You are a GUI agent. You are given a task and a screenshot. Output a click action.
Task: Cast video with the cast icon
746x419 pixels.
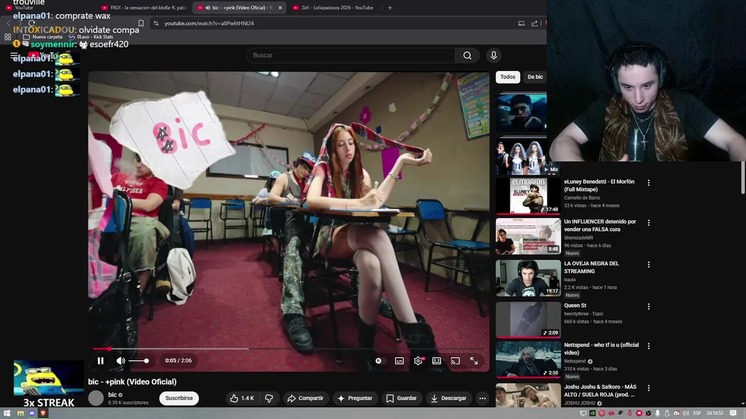click(x=455, y=361)
